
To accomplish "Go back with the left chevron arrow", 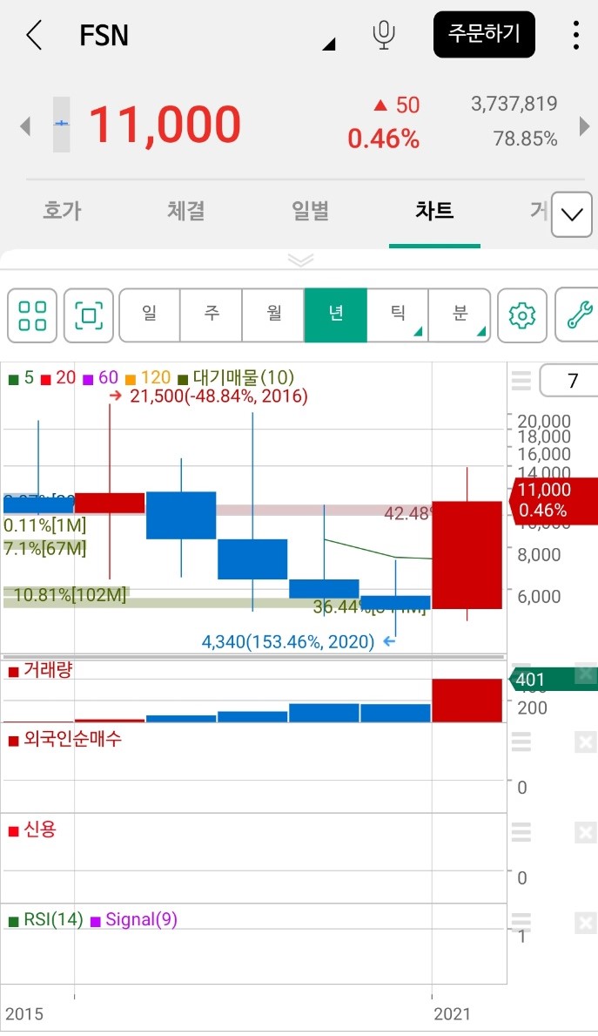I will pos(34,34).
